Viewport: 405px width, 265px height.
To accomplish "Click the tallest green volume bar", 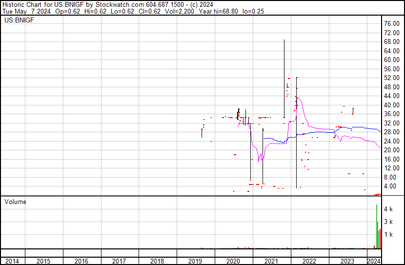I will [377, 227].
